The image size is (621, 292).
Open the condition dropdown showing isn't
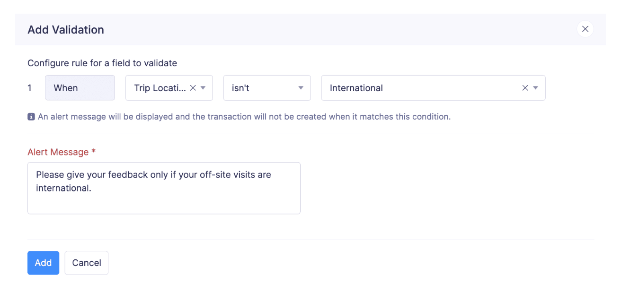pyautogui.click(x=260, y=87)
